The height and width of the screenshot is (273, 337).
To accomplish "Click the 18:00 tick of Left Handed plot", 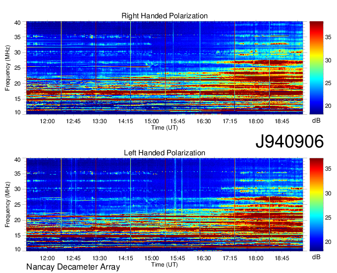I will pos(256,258).
